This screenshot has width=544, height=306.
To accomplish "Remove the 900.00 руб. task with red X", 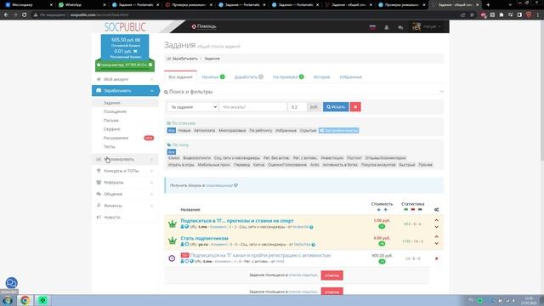I will tap(436, 258).
